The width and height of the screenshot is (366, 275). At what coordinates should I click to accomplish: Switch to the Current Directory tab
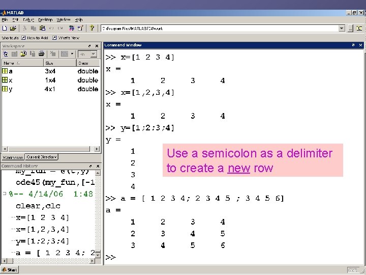(42, 157)
